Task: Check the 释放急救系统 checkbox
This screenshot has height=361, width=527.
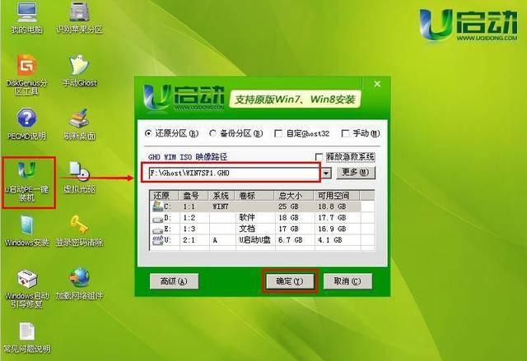Action: pos(319,157)
